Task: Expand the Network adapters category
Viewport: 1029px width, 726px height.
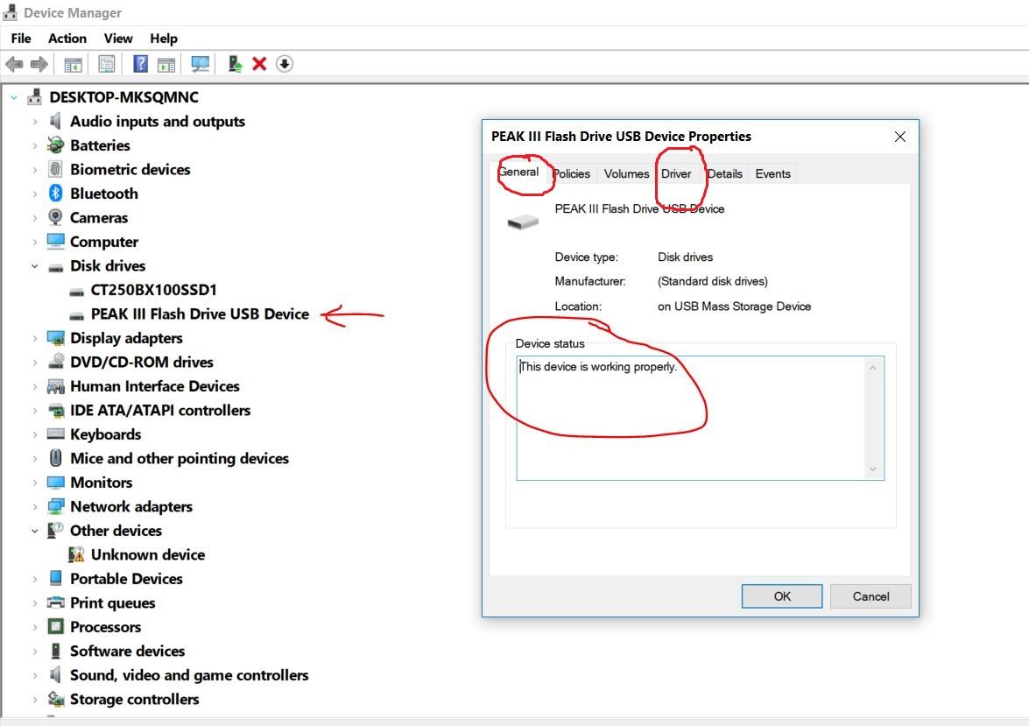Action: tap(35, 507)
